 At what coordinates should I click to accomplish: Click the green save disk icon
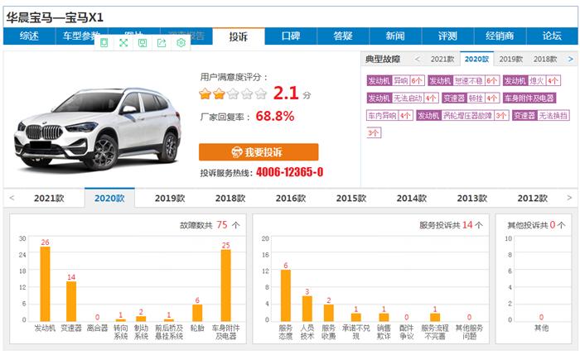143,43
